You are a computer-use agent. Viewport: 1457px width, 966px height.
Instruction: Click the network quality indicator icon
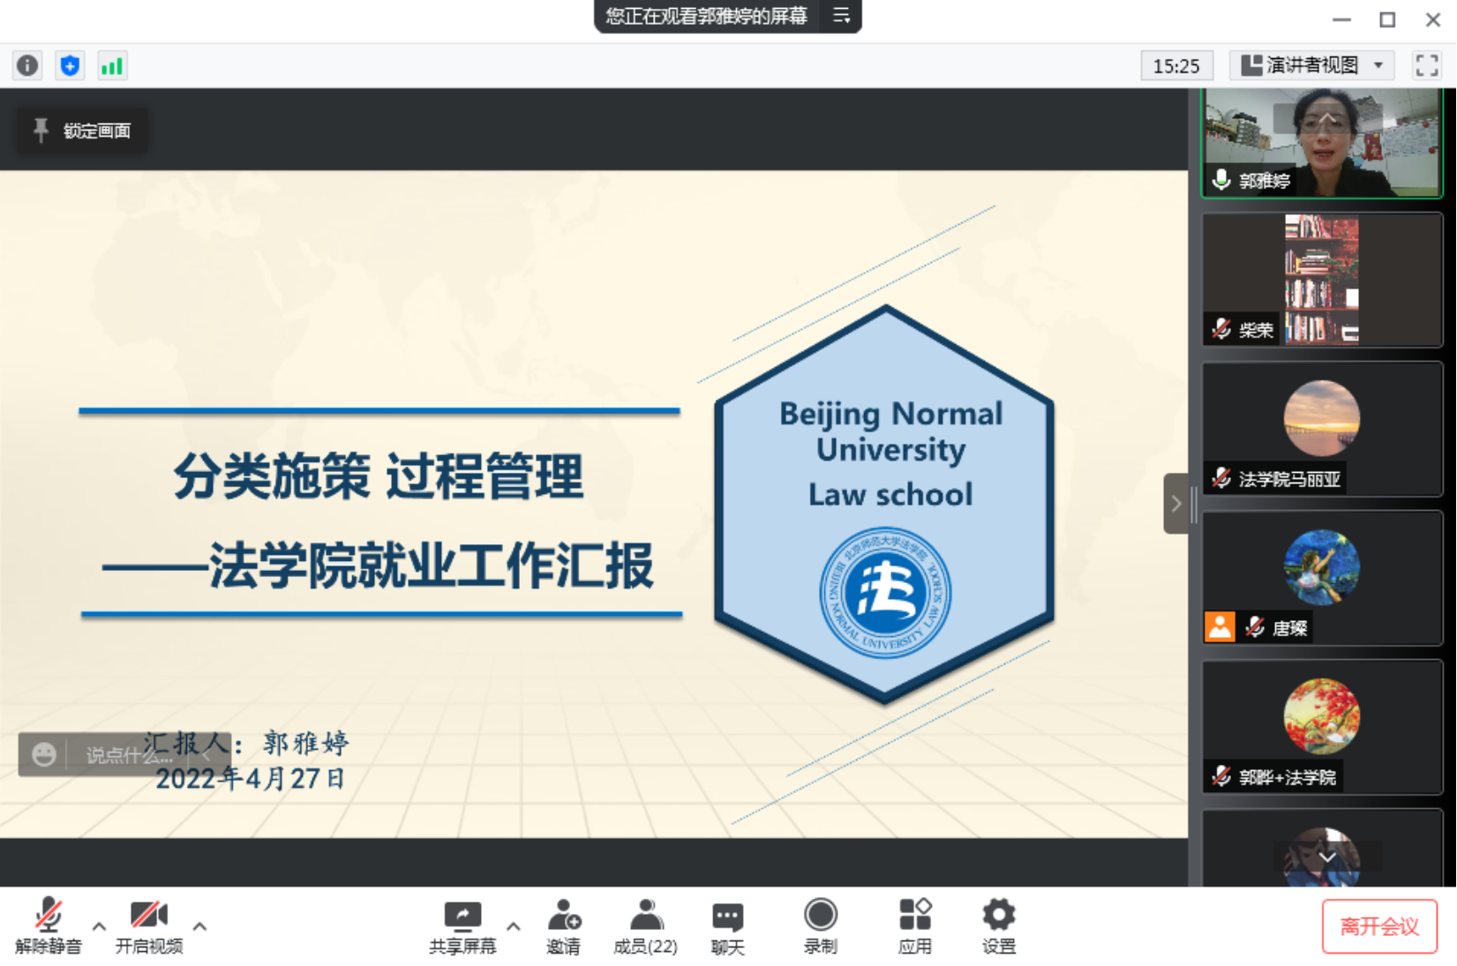click(111, 65)
